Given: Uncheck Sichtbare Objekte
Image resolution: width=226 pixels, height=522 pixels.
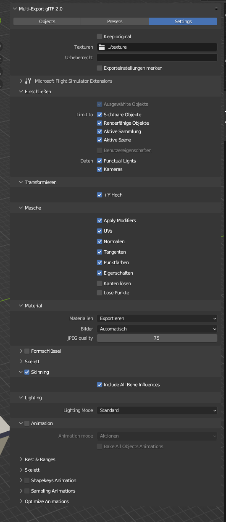Looking at the screenshot, I should coord(100,115).
